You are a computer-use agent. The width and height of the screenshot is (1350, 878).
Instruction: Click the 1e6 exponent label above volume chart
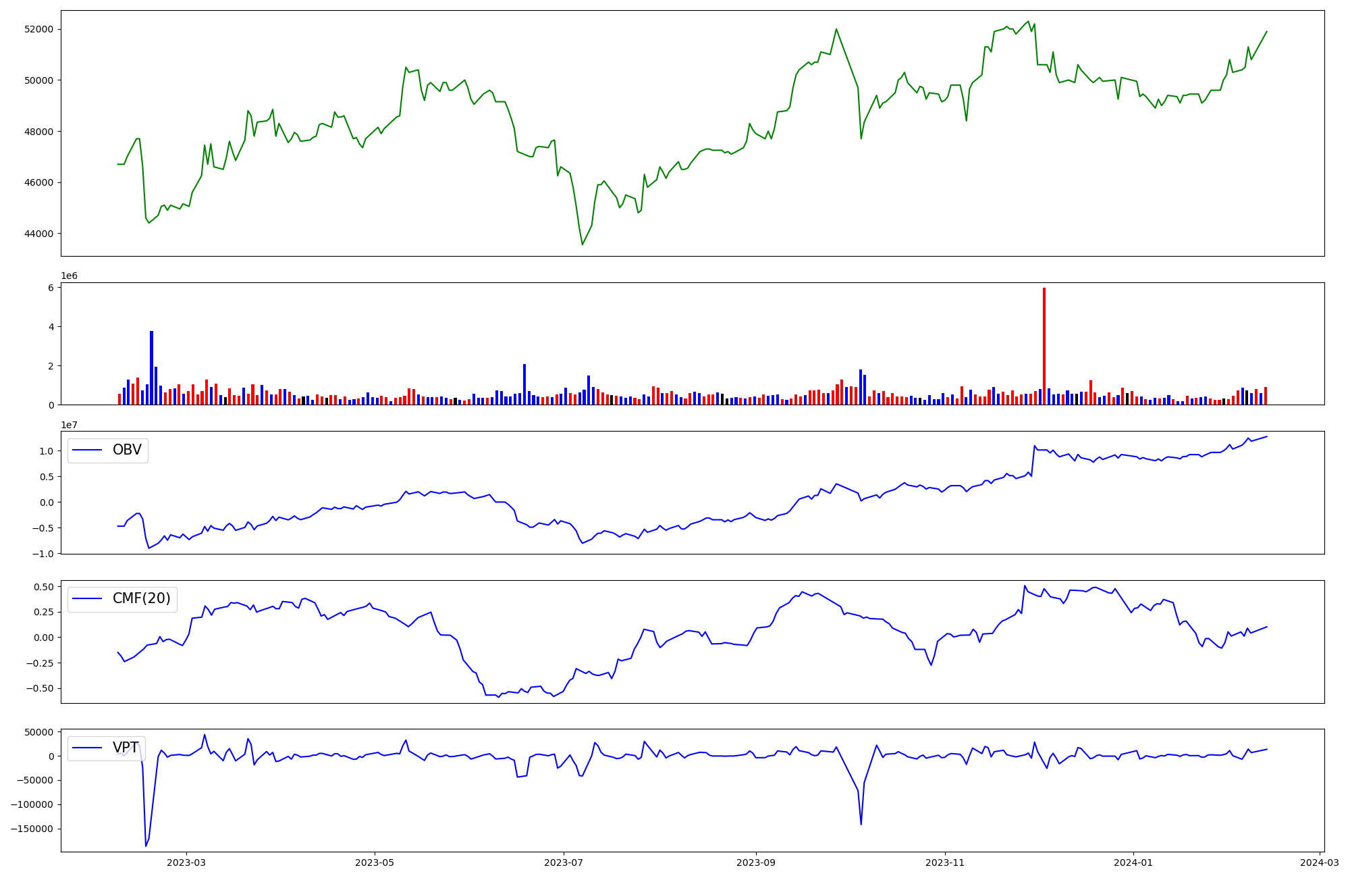point(70,276)
